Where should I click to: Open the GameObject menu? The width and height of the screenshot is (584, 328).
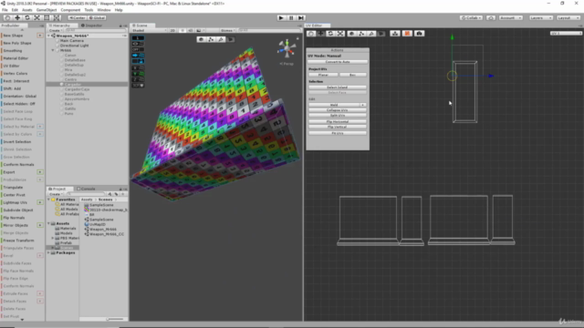47,10
